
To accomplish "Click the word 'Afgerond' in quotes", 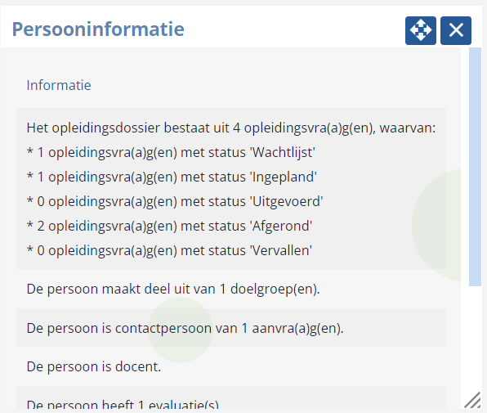I will coord(281,227).
